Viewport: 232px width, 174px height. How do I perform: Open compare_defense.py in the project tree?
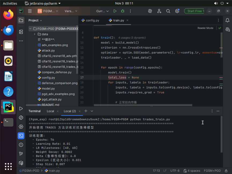56,72
